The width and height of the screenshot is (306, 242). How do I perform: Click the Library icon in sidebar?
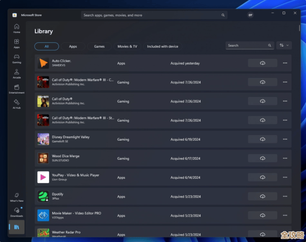point(17,227)
